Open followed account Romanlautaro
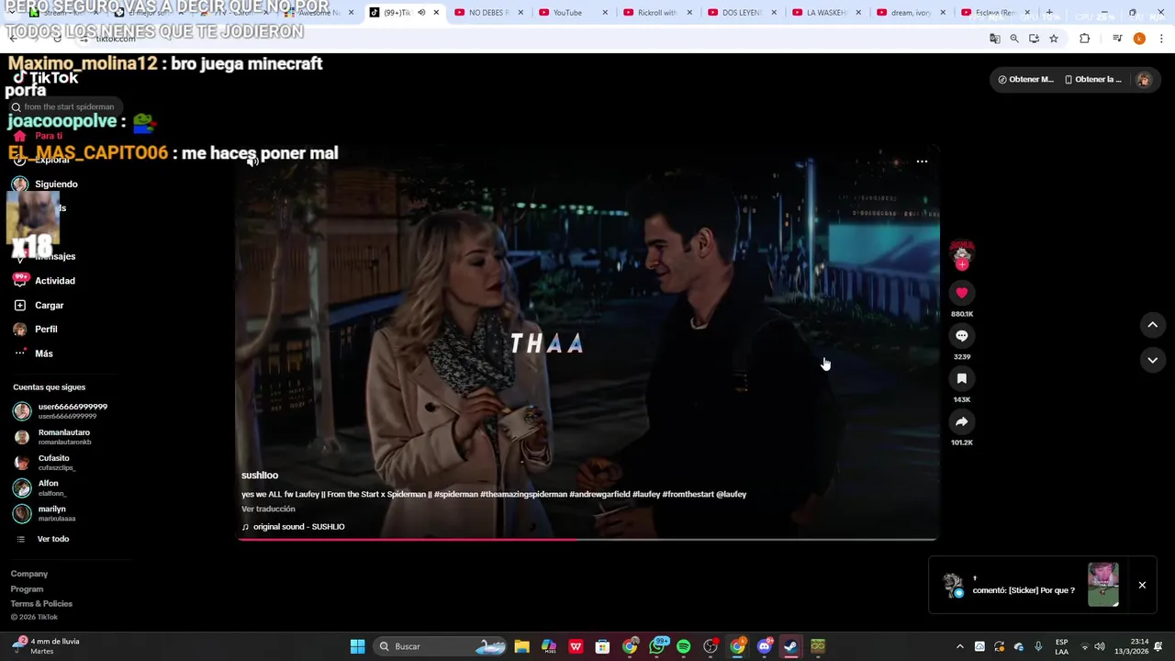The width and height of the screenshot is (1175, 661). (52, 437)
